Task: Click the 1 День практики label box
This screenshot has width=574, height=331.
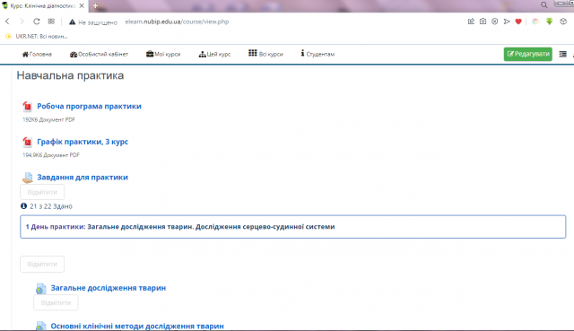Action: [x=293, y=227]
